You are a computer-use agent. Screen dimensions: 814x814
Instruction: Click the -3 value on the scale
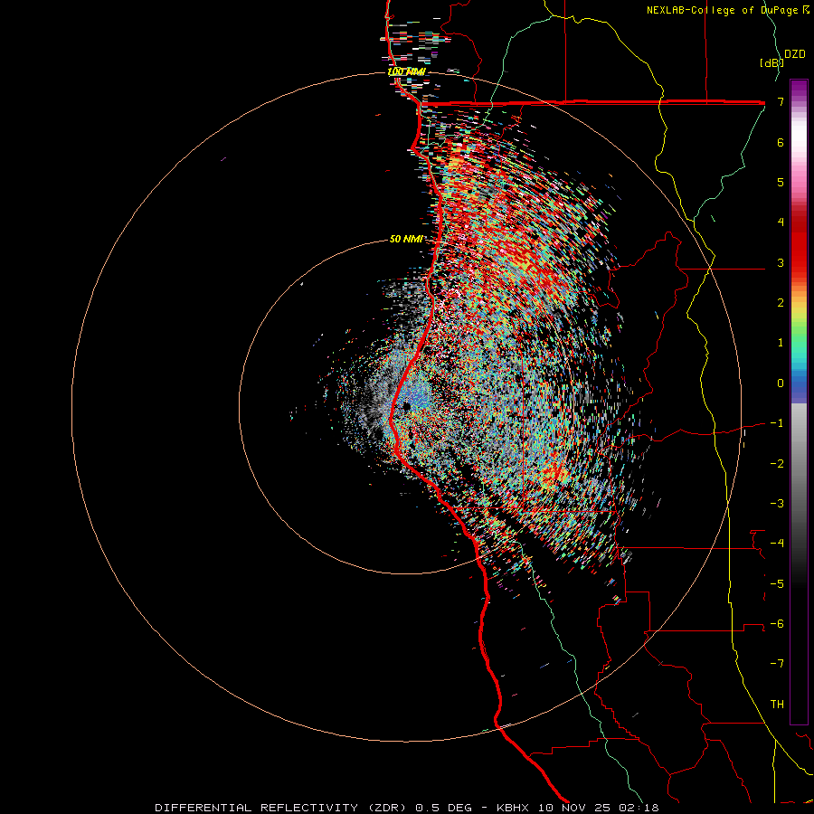[x=777, y=503]
